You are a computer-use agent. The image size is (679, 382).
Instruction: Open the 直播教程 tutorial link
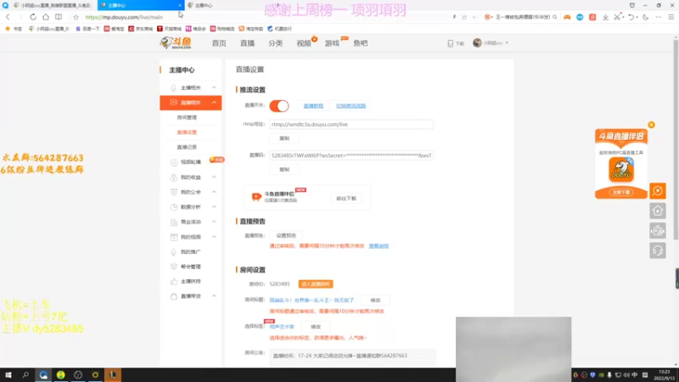pyautogui.click(x=313, y=105)
